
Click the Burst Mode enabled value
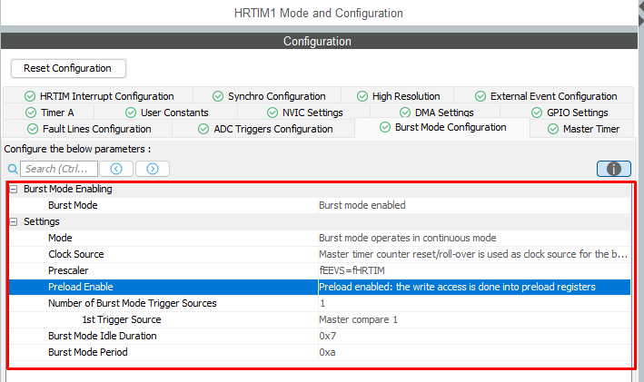coord(362,205)
